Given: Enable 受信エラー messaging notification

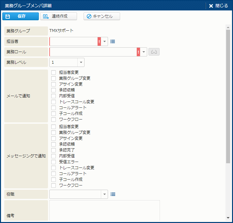Looking at the screenshot, I should point(54,162).
